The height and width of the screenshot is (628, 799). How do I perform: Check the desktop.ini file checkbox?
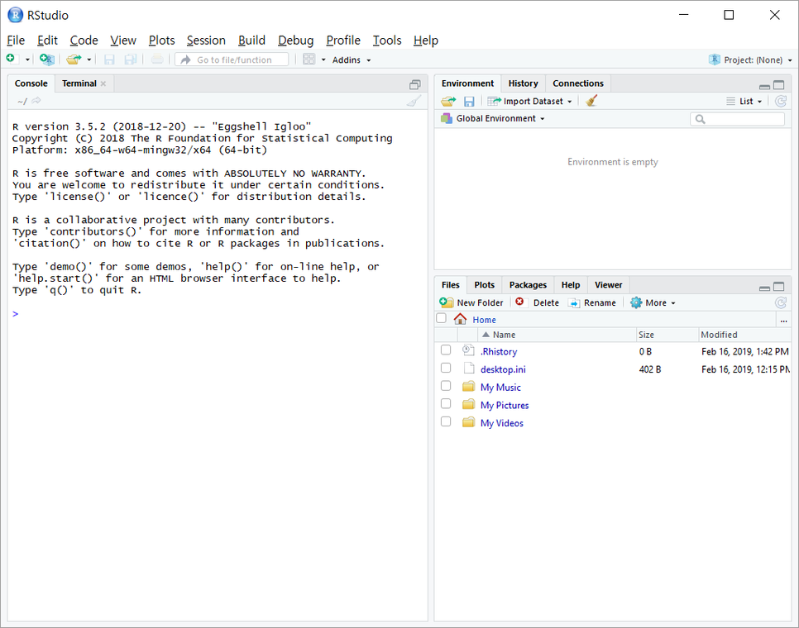click(x=446, y=368)
